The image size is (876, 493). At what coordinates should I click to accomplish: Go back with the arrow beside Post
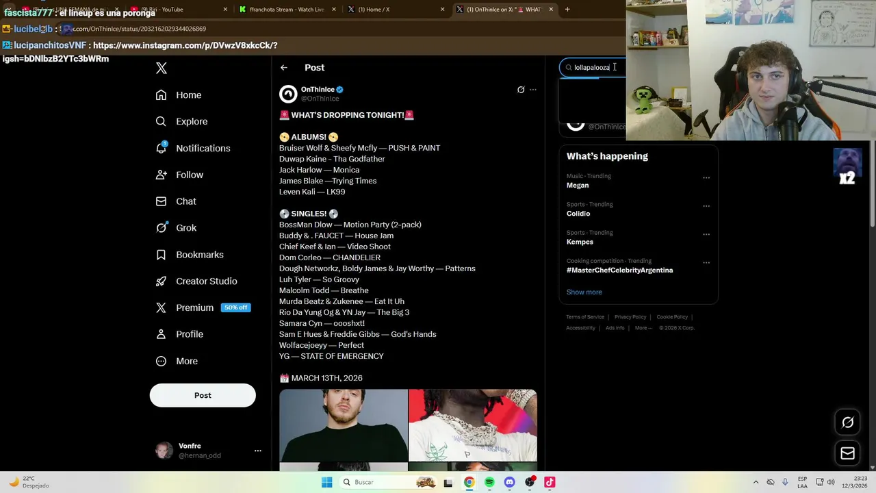coord(284,68)
